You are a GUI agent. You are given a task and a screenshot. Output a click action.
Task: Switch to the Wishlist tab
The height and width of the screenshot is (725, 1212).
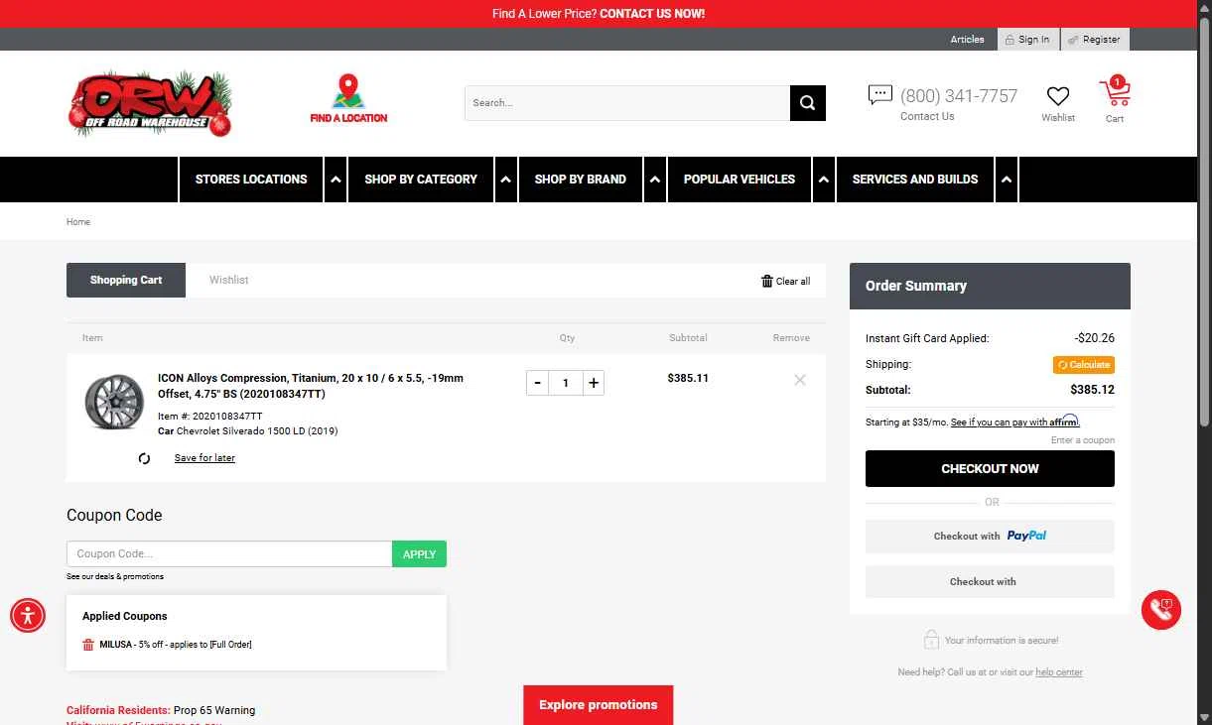coord(228,280)
